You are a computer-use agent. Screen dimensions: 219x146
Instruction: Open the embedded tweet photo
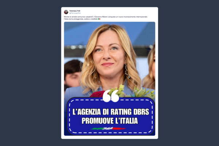pyautogui.click(x=109, y=79)
